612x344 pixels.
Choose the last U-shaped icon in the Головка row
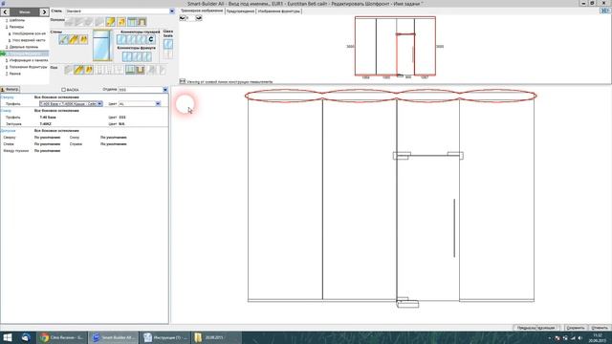pyautogui.click(x=142, y=22)
